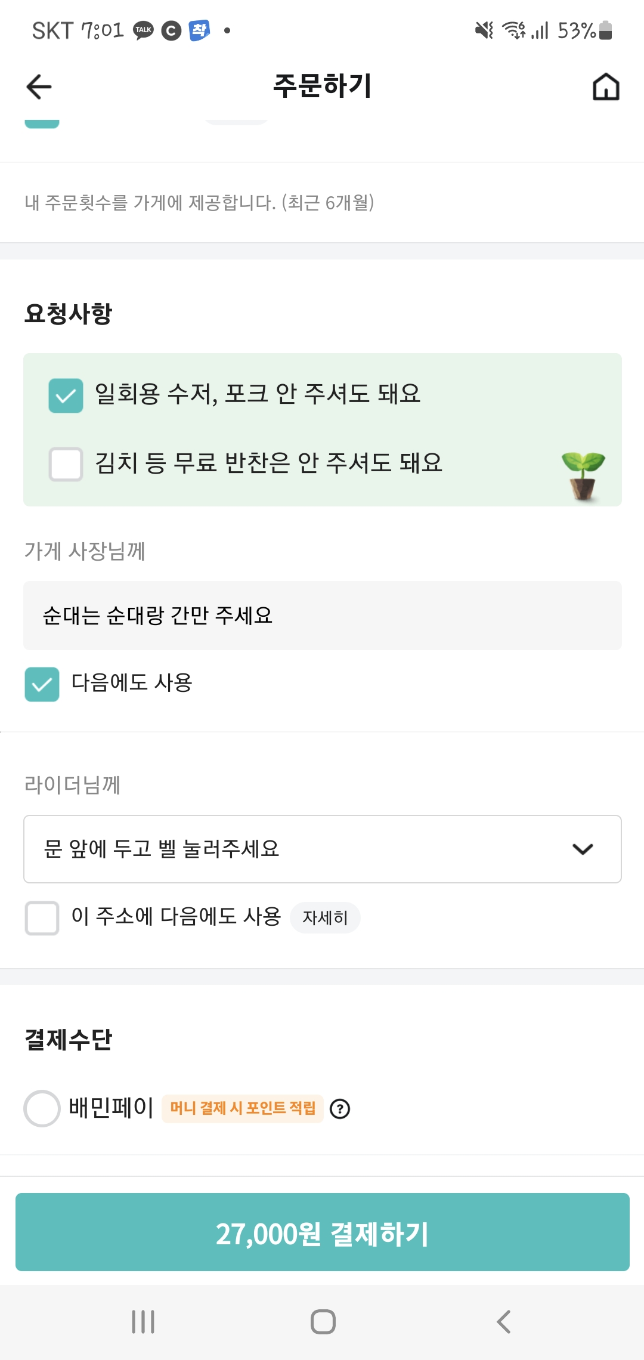Tap the KakaoTalk notification icon
Screen dimensions: 644x1360
143,30
